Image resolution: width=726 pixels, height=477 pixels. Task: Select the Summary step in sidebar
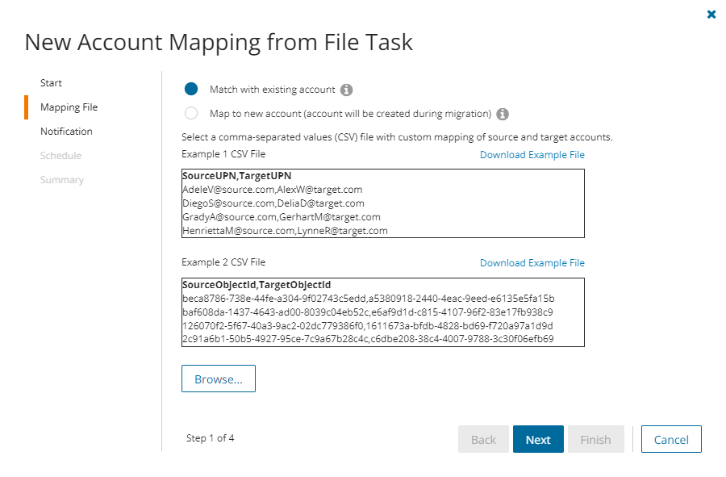pyautogui.click(x=62, y=180)
